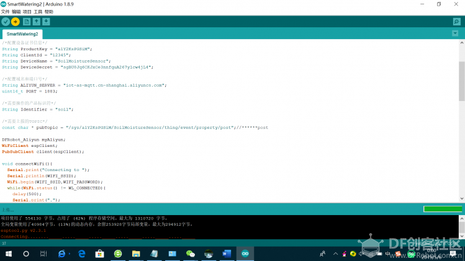Click the Identifier = "soil" line
465x261 pixels.
pos(38,109)
